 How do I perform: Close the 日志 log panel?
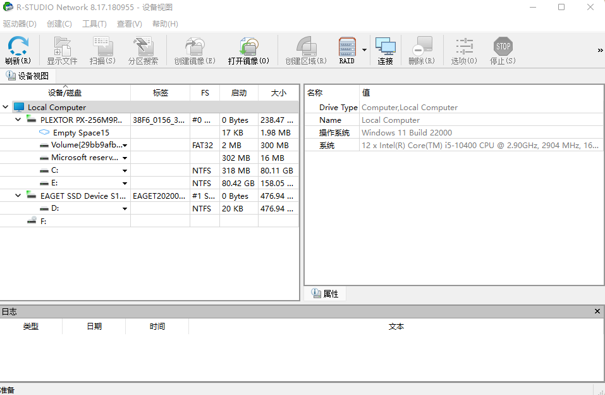point(596,311)
